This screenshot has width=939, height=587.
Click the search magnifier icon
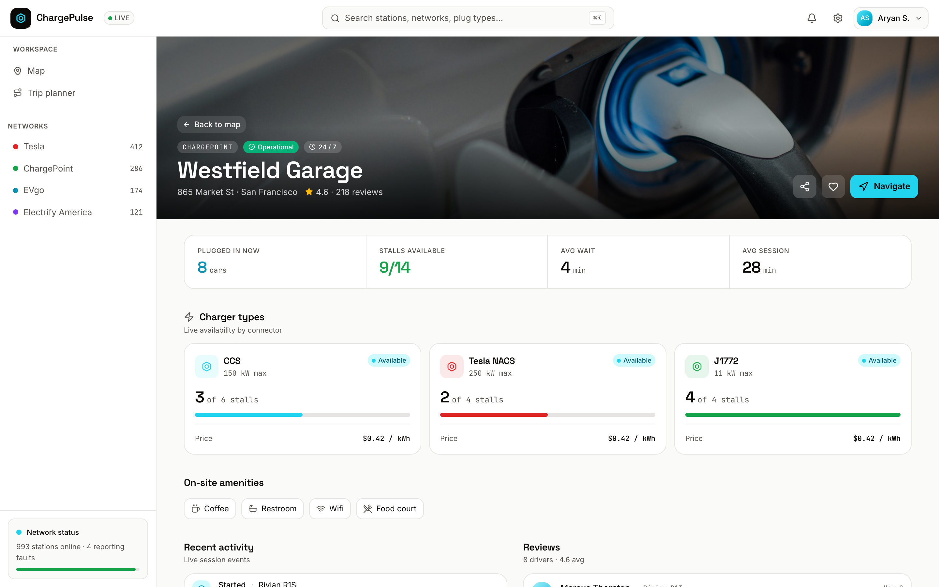click(x=335, y=18)
